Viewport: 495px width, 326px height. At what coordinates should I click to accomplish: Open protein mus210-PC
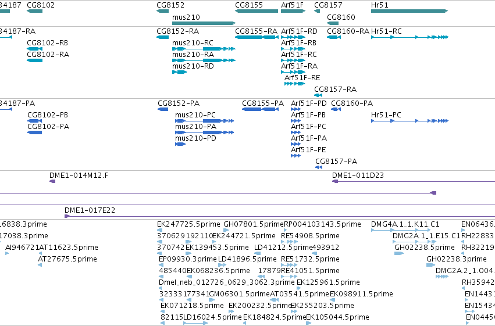coord(205,121)
